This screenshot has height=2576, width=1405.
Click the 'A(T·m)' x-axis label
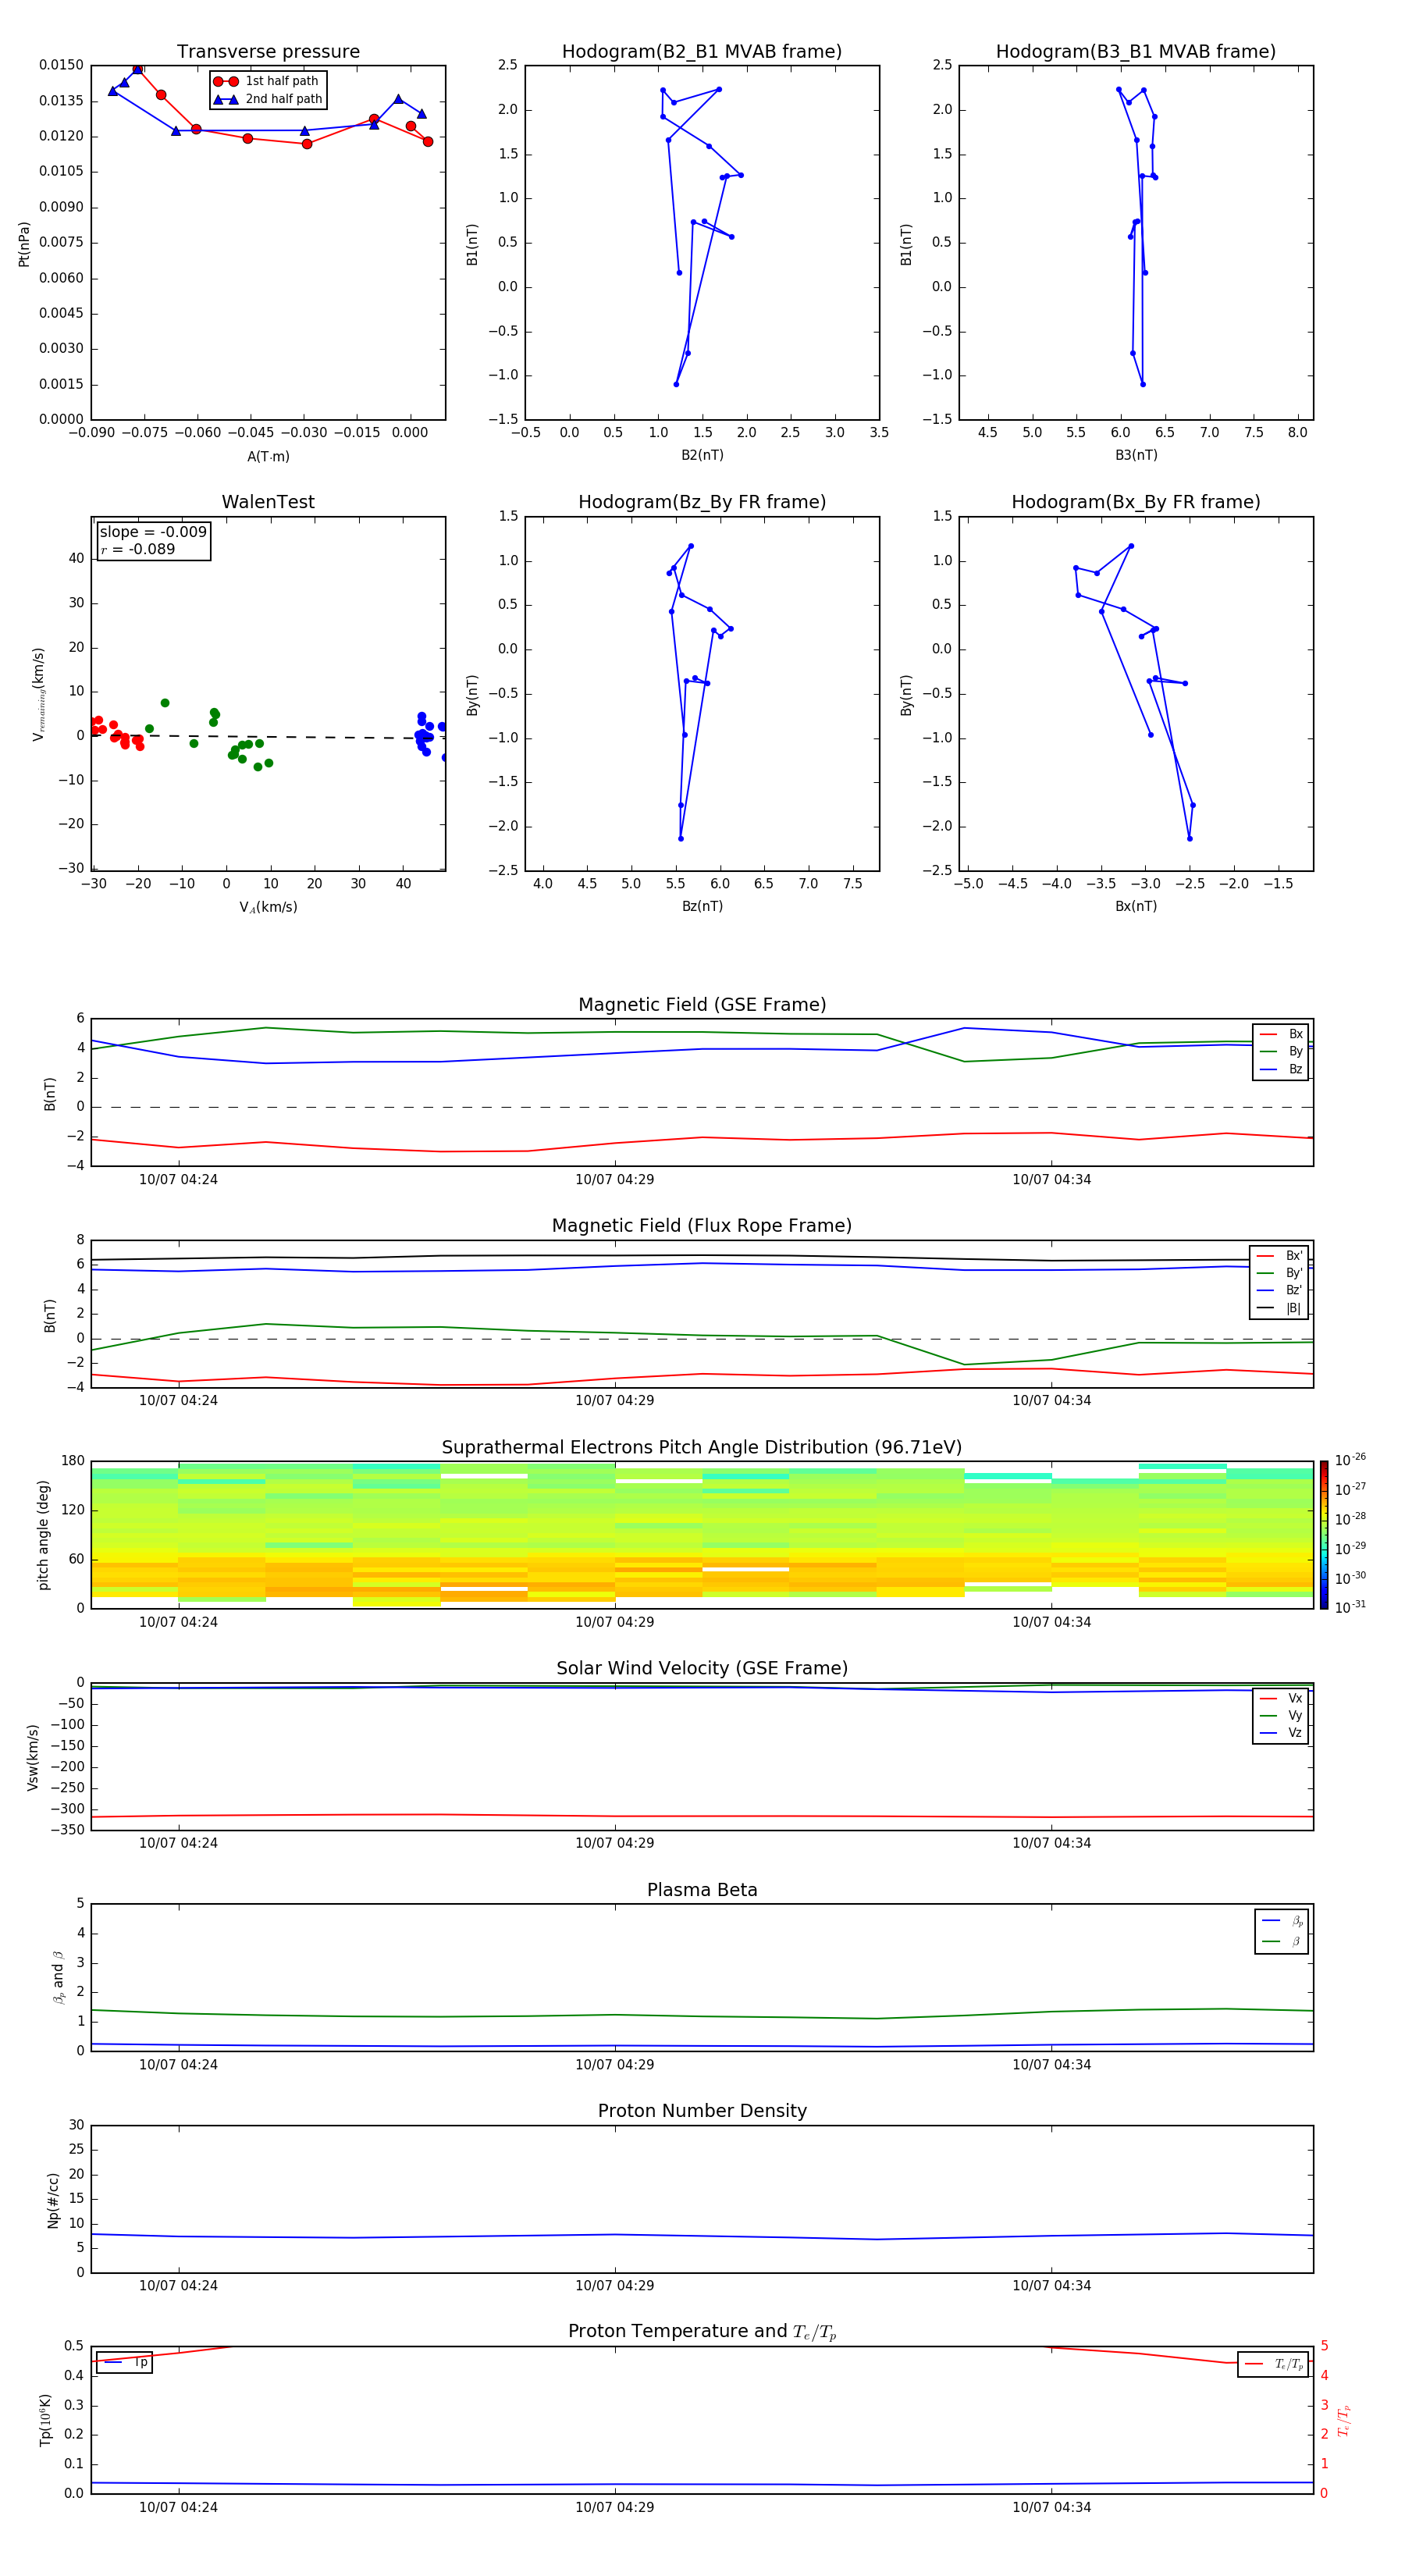268,457
